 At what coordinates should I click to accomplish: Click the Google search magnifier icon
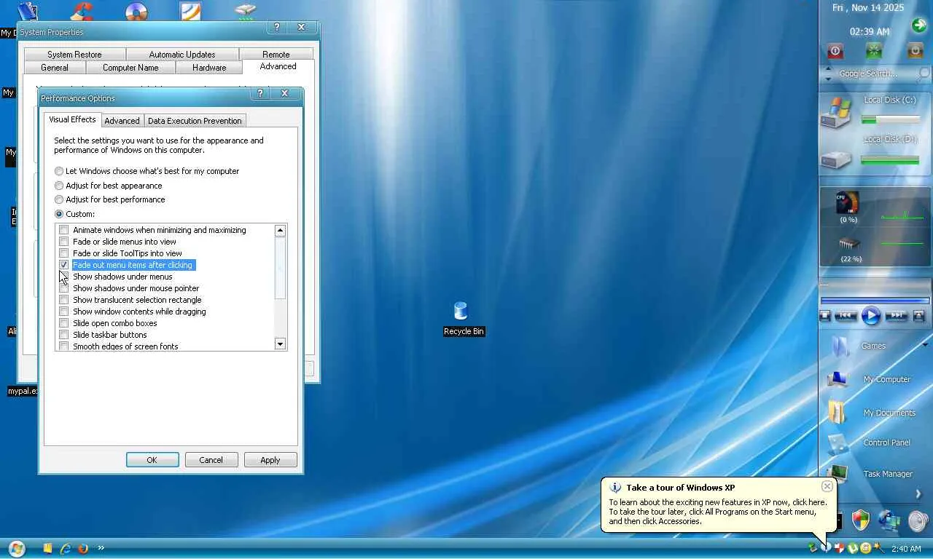(x=924, y=74)
